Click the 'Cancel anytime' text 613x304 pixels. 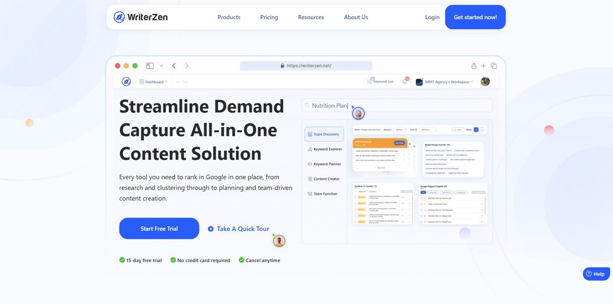tap(263, 260)
